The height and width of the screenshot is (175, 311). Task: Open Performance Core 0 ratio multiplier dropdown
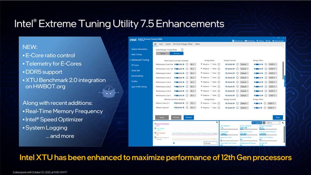pos(193,64)
